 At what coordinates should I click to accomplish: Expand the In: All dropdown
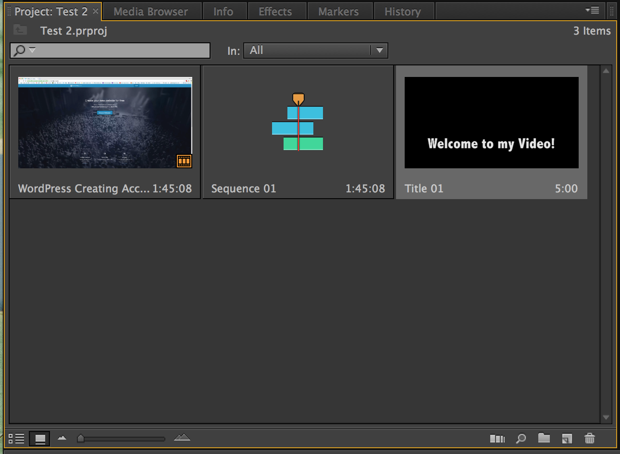(379, 50)
